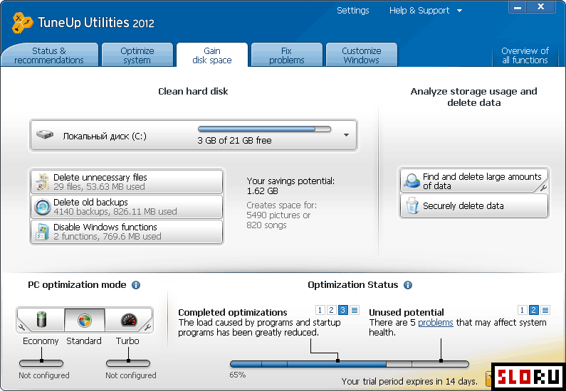Show page 2 of Unused potential
Image resolution: width=566 pixels, height=391 pixels.
pos(534,310)
